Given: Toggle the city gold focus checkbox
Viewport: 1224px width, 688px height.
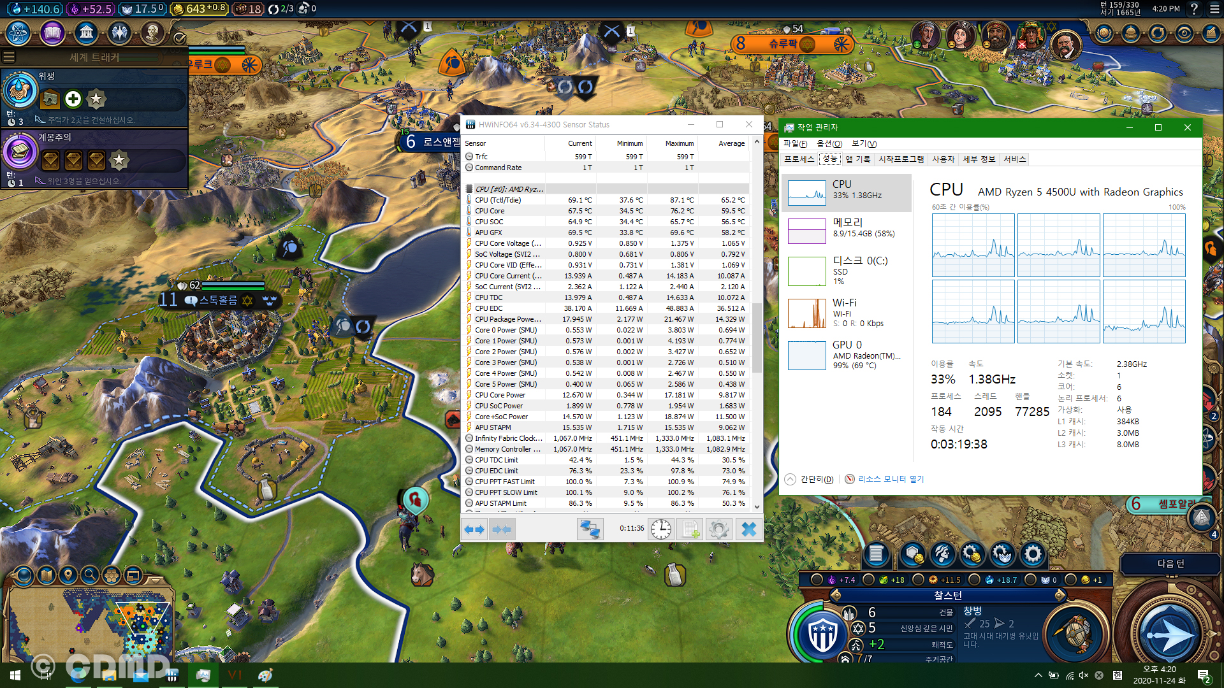Looking at the screenshot, I should [x=1070, y=580].
